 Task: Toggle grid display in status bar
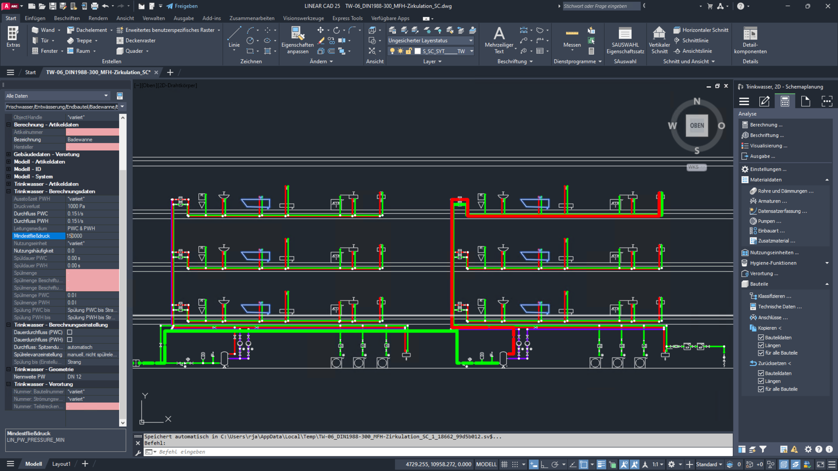(x=504, y=464)
